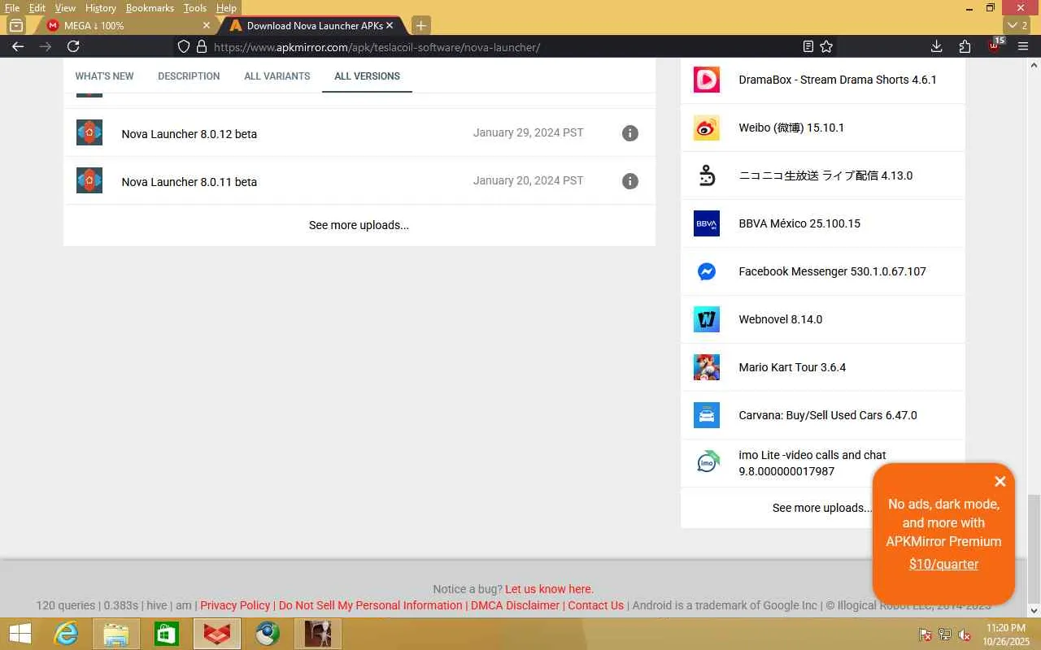Open the extensions puzzle-piece menu
This screenshot has width=1041, height=650.
click(x=965, y=46)
